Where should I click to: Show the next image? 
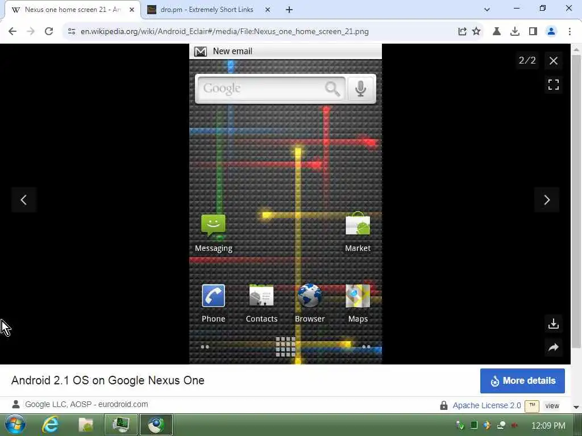pyautogui.click(x=547, y=200)
